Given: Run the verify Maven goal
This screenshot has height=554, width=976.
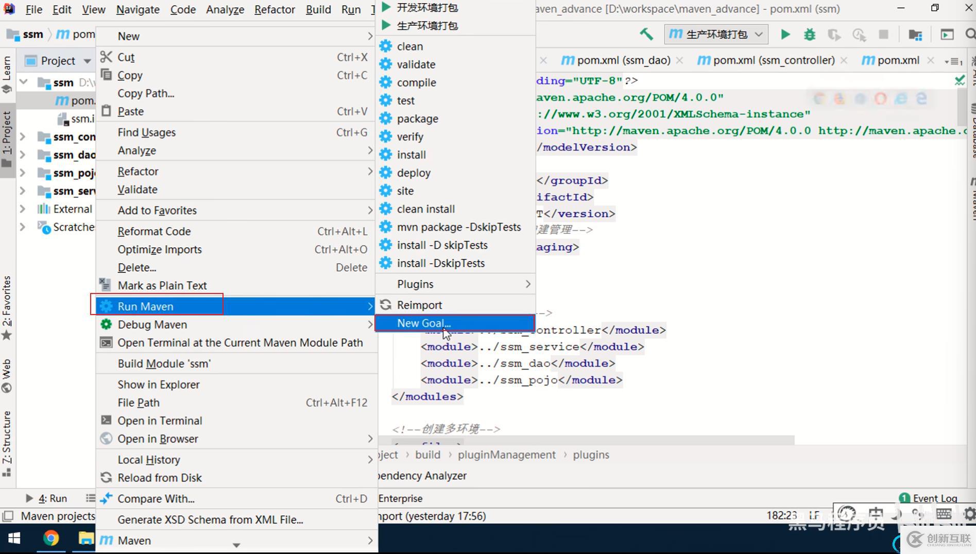Looking at the screenshot, I should coord(456,136).
